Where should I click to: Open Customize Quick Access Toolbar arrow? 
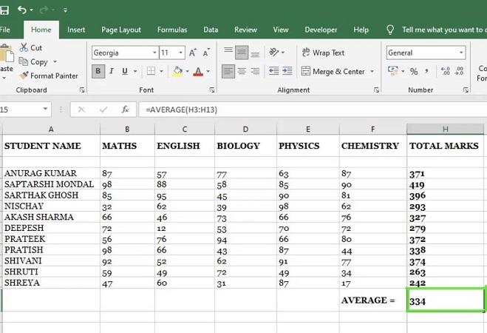click(65, 10)
